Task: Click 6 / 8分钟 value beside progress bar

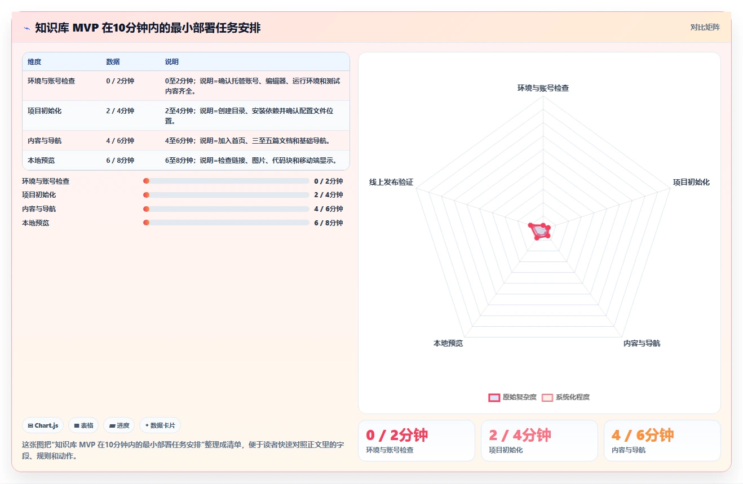Action: click(328, 223)
